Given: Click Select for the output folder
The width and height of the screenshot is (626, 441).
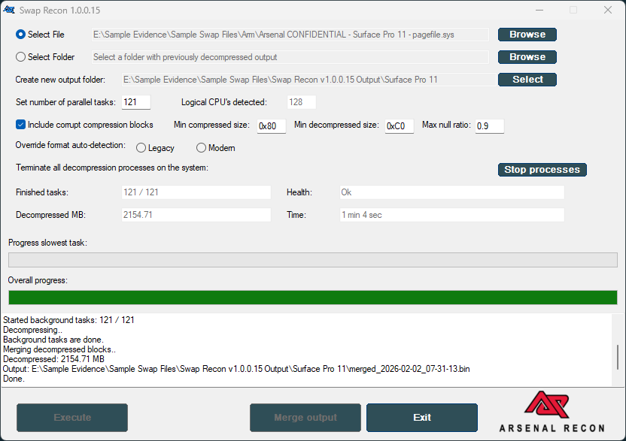Looking at the screenshot, I should point(527,80).
